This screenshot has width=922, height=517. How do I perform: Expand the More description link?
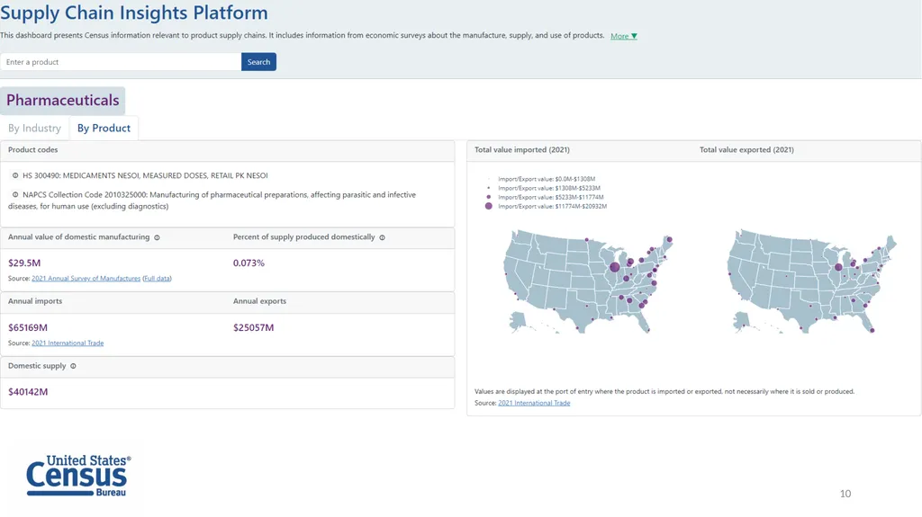pyautogui.click(x=623, y=36)
